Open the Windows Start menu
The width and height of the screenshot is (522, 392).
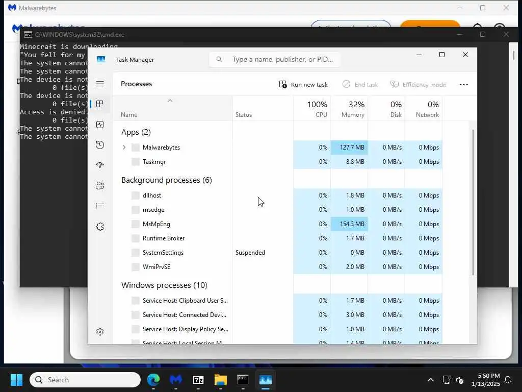tap(16, 380)
